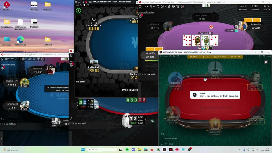Screen dimensions: 272x153
Task: Click BuzzkillerPT clover avatar
Action: (x=25, y=82)
